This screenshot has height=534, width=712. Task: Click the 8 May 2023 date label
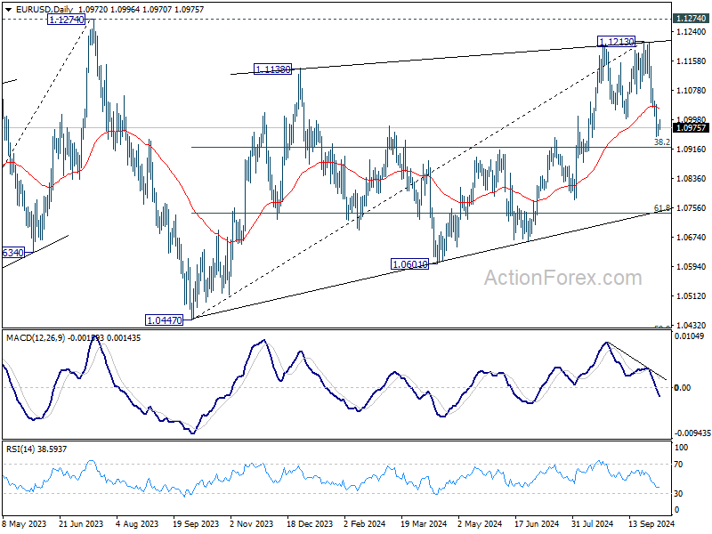point(25,523)
